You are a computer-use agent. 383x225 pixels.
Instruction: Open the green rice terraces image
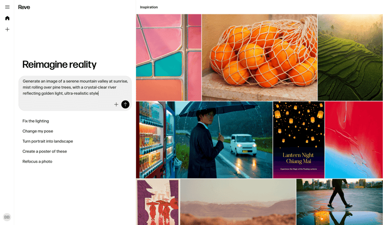click(x=350, y=57)
